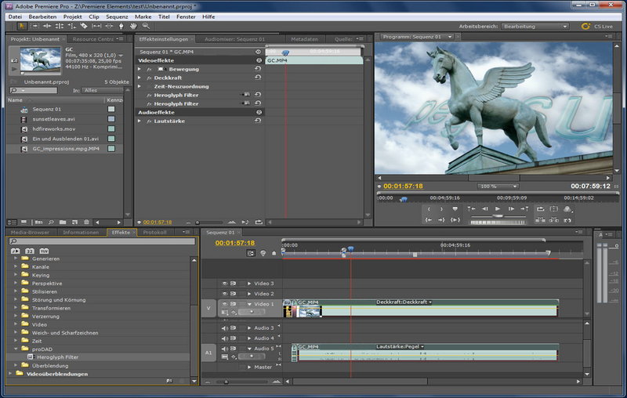Mute the Audio 3 track
The width and height of the screenshot is (627, 398).
tap(225, 328)
